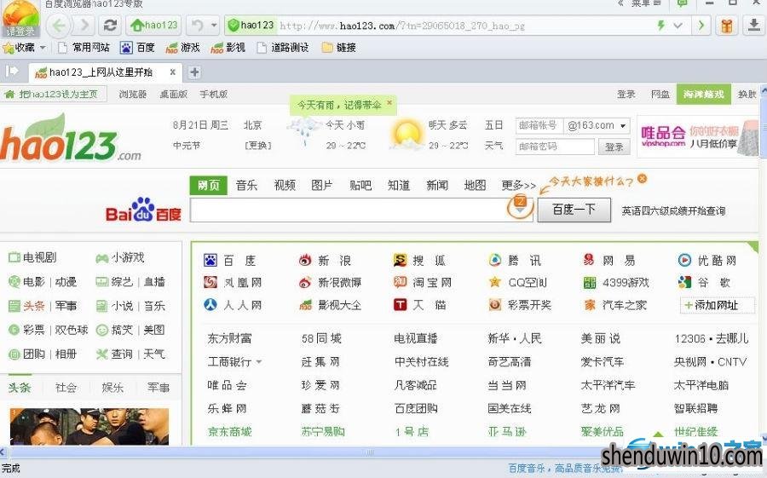Viewport: 767px width, 478px height.
Task: Click the 电视剧 category icon
Action: coord(14,257)
